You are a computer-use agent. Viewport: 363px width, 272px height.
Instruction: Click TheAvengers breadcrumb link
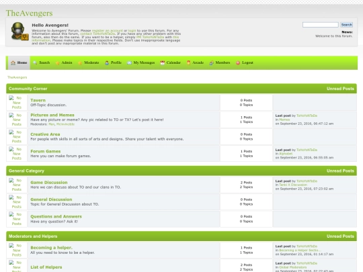tap(17, 77)
